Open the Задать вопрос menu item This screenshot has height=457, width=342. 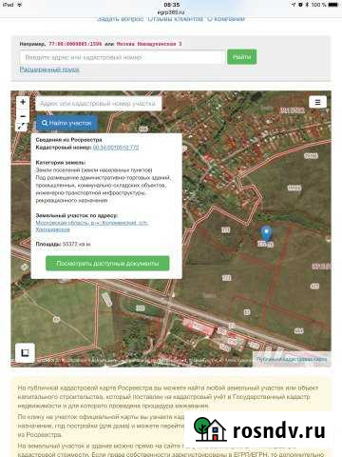tap(121, 19)
